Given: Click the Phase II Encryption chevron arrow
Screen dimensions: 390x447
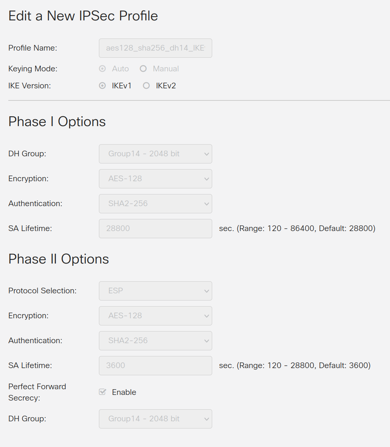Looking at the screenshot, I should 207,316.
